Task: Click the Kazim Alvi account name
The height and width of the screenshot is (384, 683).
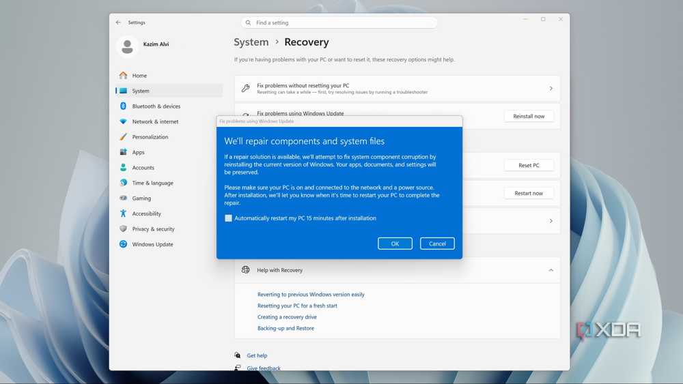Action: tap(156, 44)
